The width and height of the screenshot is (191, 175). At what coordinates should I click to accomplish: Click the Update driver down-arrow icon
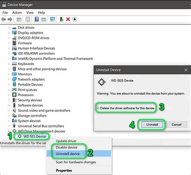tap(75, 19)
